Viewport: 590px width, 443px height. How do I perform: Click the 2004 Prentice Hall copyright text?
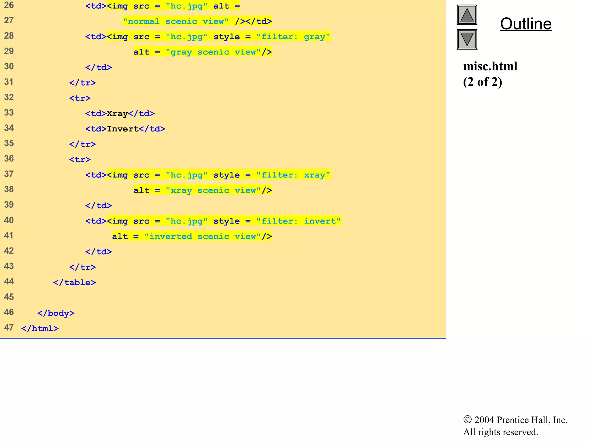tap(515, 420)
